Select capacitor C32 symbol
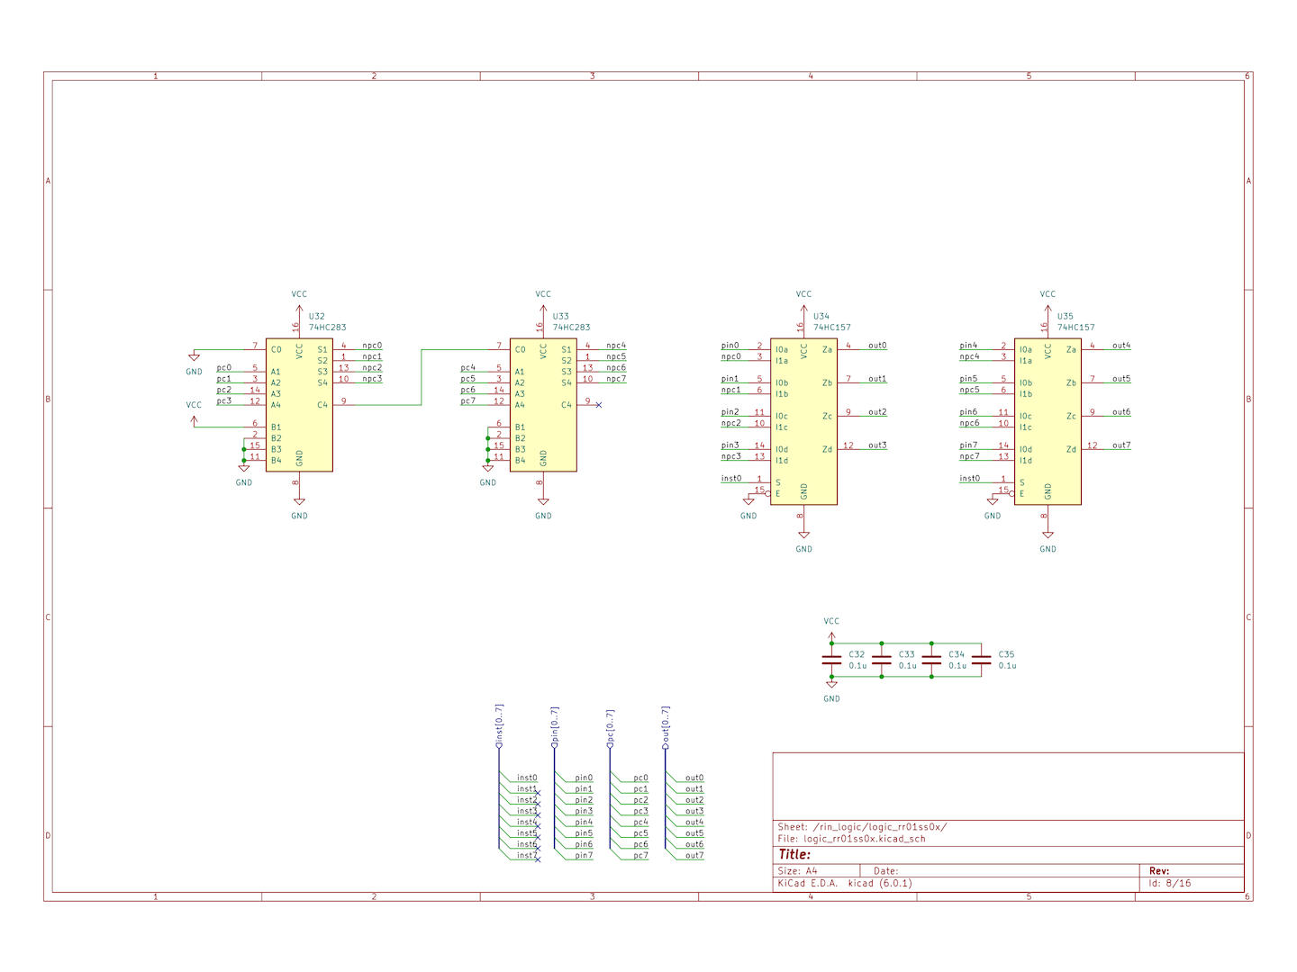Image resolution: width=1297 pixels, height=972 pixels. (831, 661)
